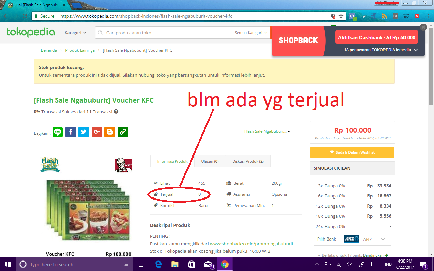434x271 pixels.
Task: Select the Jual [Flash Sale Ngabubu browser tab
Action: [37, 5]
